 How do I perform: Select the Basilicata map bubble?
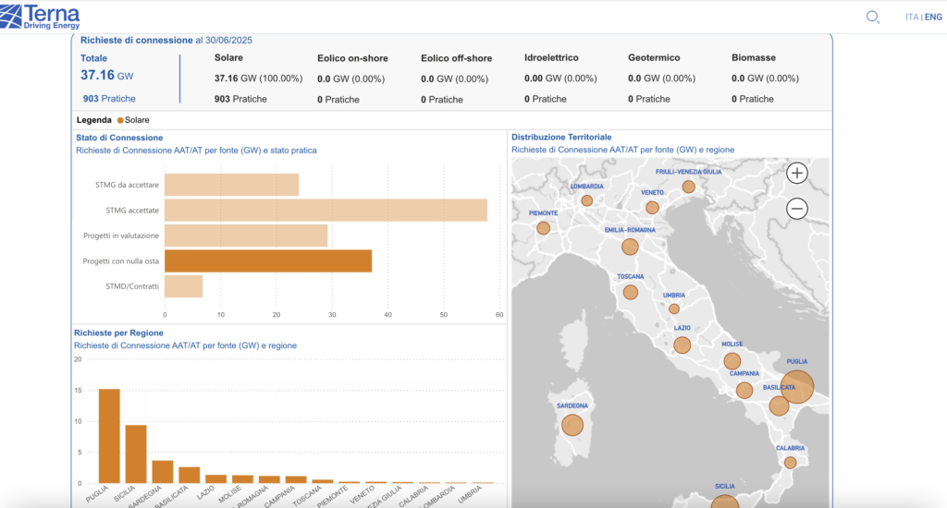point(779,405)
